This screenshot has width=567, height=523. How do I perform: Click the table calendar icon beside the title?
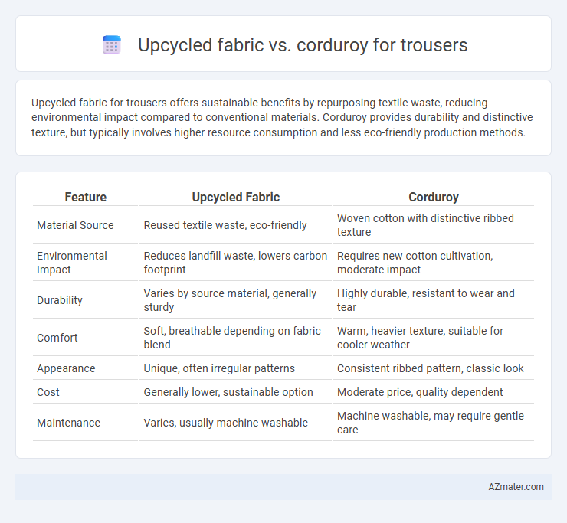coord(111,45)
